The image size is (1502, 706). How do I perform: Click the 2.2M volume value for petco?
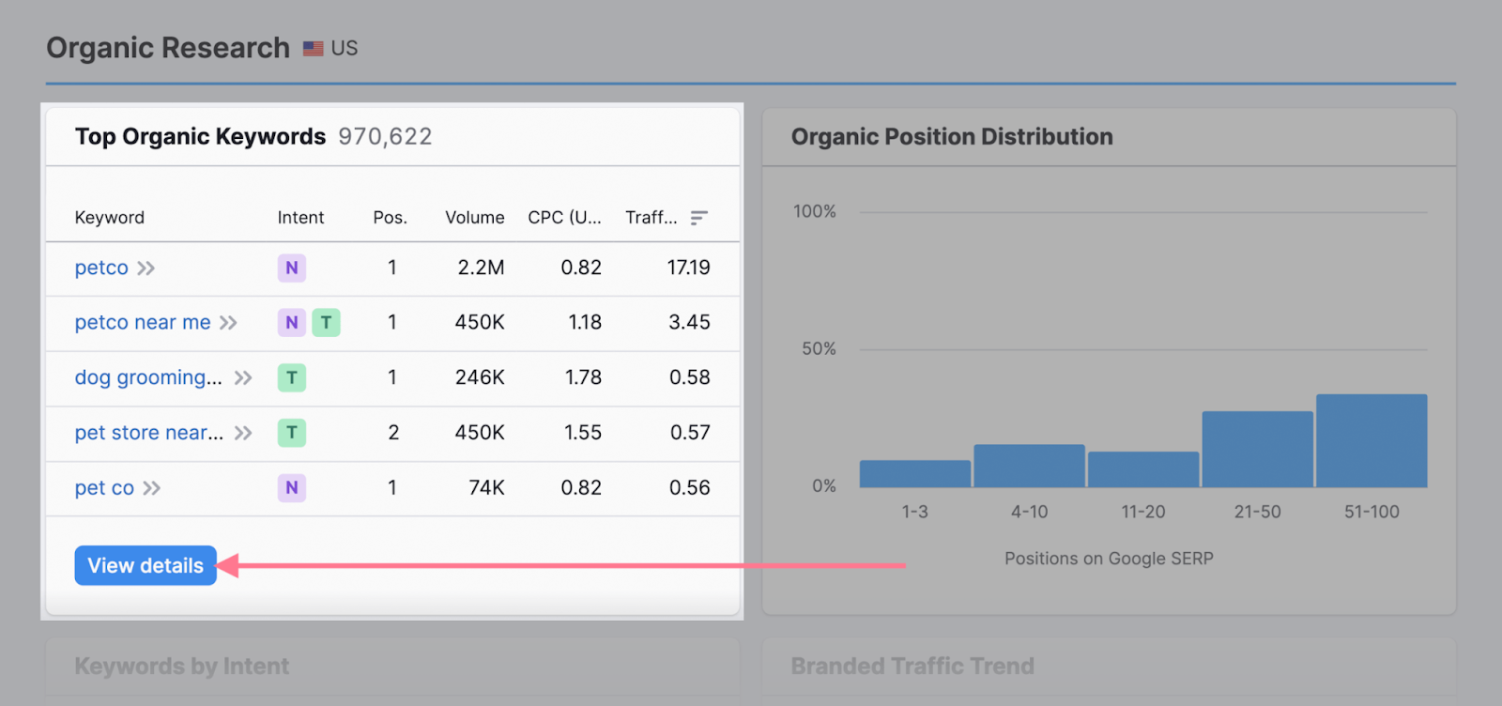(481, 268)
